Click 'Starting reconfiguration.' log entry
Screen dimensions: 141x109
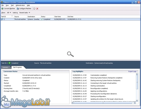pos(98,97)
